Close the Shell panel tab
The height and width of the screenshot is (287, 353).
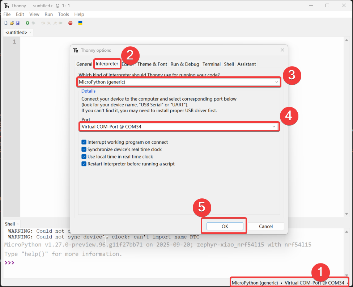pyautogui.click(x=18, y=224)
